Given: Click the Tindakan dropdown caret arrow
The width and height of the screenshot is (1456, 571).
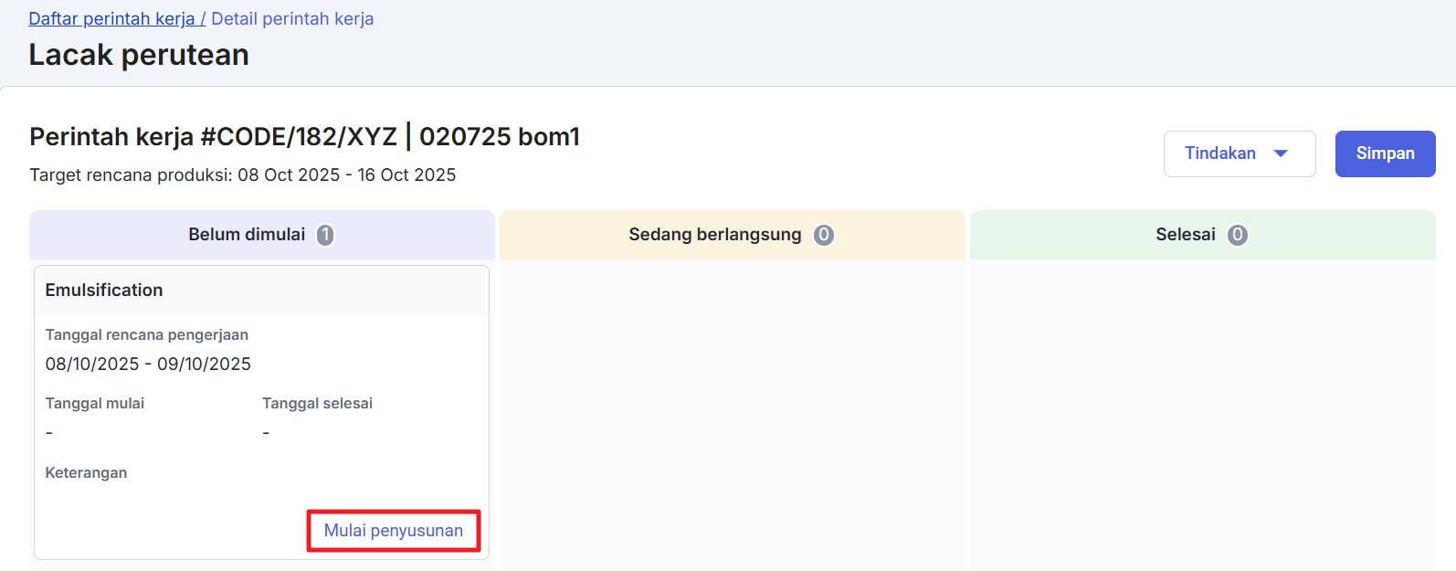Looking at the screenshot, I should click(1281, 153).
